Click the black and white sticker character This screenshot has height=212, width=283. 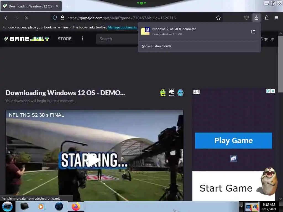pyautogui.click(x=172, y=92)
